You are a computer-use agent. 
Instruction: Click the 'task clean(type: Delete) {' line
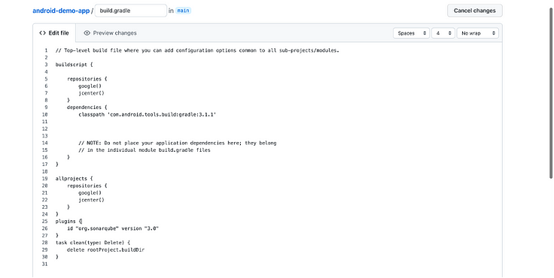point(93,243)
